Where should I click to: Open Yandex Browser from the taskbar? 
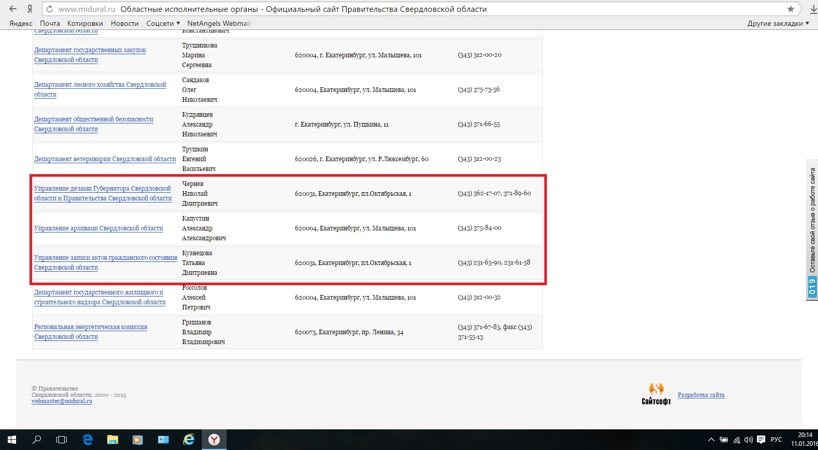(x=214, y=440)
